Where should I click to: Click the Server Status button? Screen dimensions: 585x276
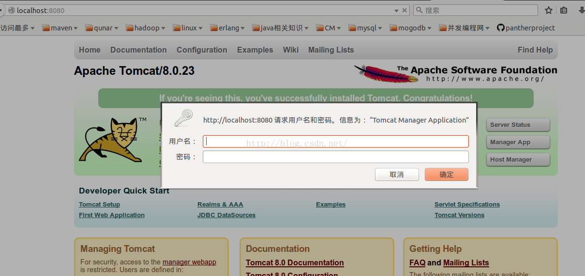[518, 125]
